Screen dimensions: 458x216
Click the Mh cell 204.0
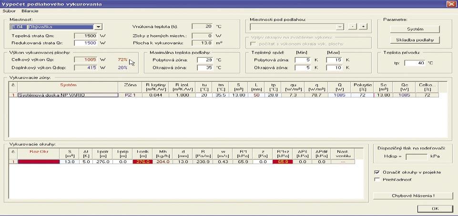click(x=163, y=161)
